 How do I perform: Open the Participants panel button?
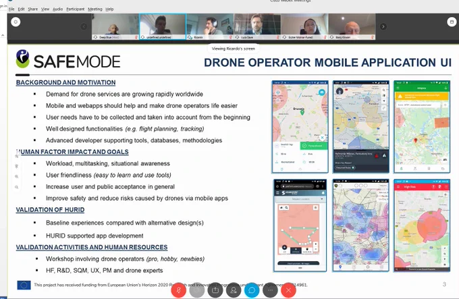pyautogui.click(x=234, y=290)
